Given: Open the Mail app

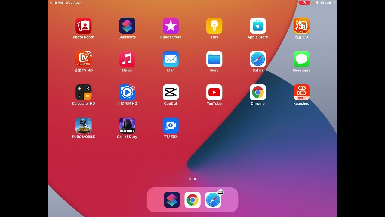Looking at the screenshot, I should [171, 59].
